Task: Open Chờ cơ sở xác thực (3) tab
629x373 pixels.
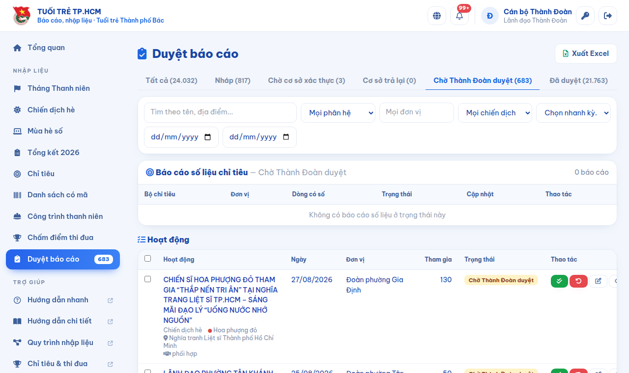Action: 307,80
